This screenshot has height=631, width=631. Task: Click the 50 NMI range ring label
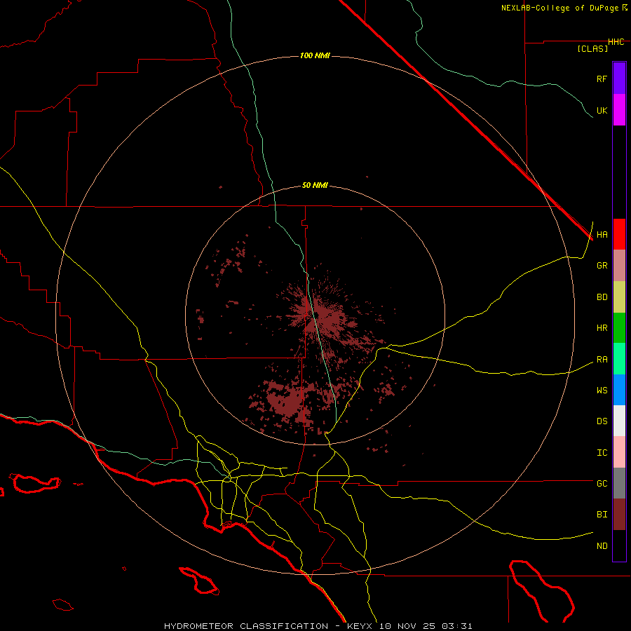(315, 186)
